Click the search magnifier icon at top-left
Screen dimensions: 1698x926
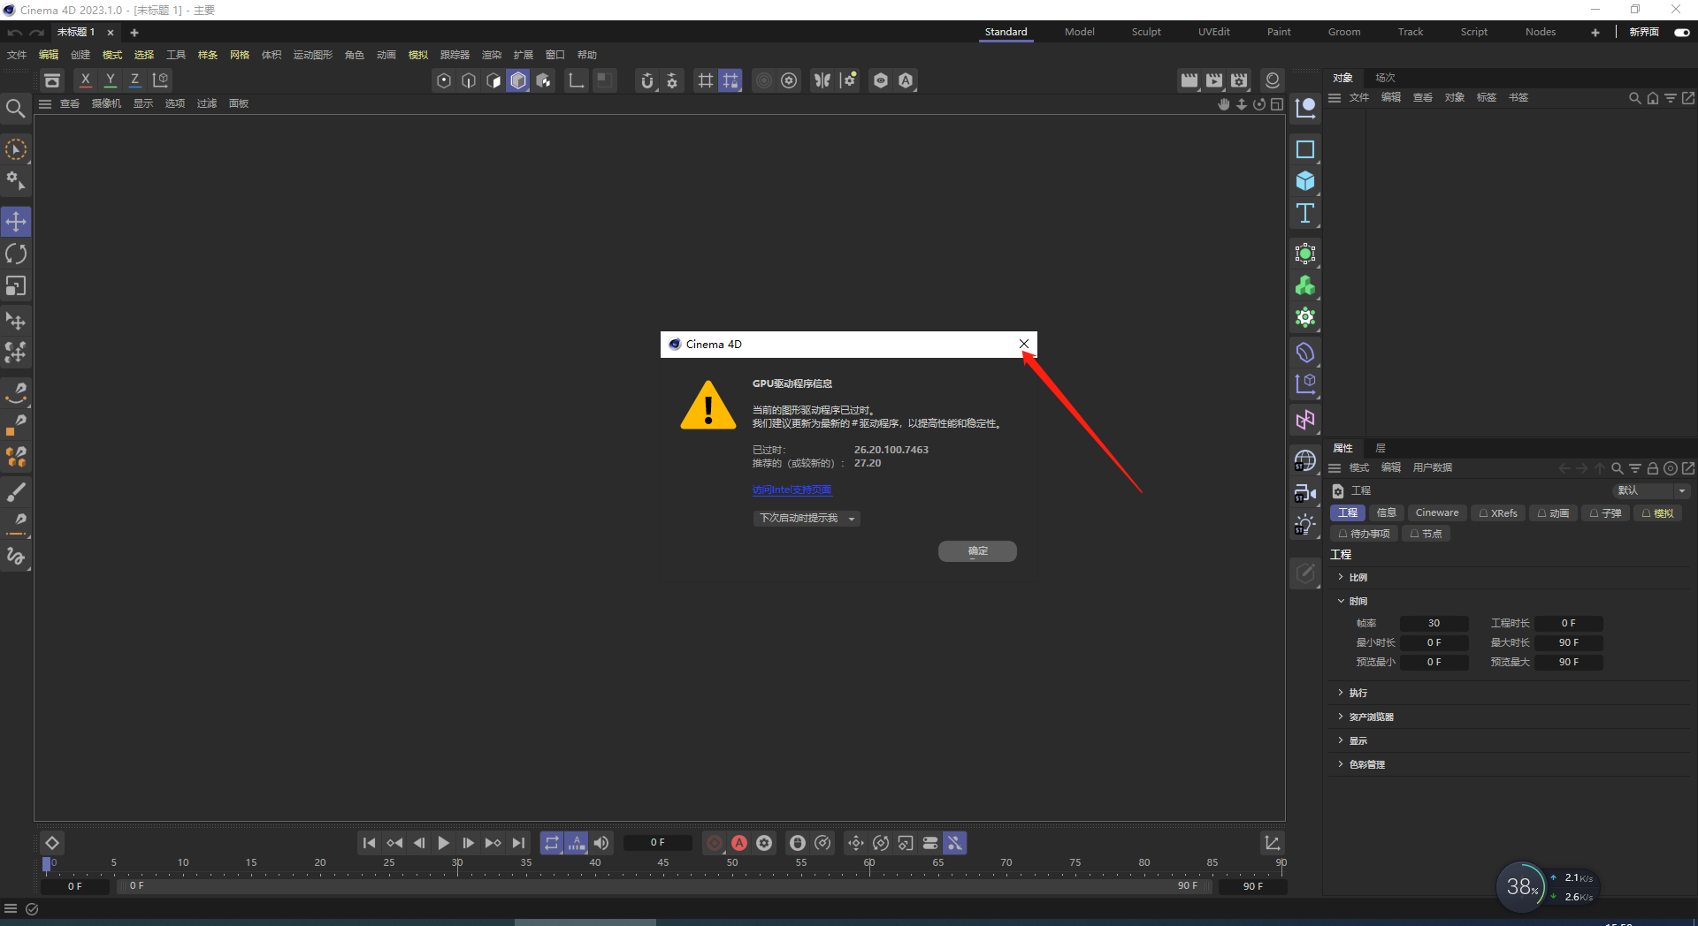(15, 109)
